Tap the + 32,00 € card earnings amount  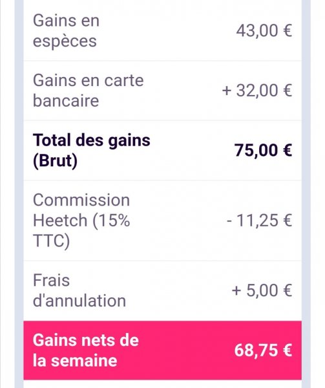257,91
